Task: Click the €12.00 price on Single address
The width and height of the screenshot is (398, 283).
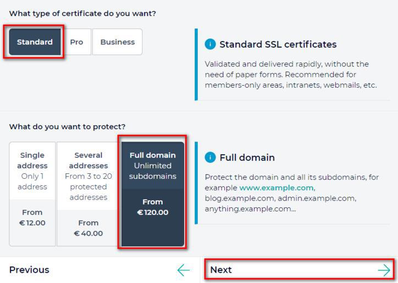Action: click(32, 223)
